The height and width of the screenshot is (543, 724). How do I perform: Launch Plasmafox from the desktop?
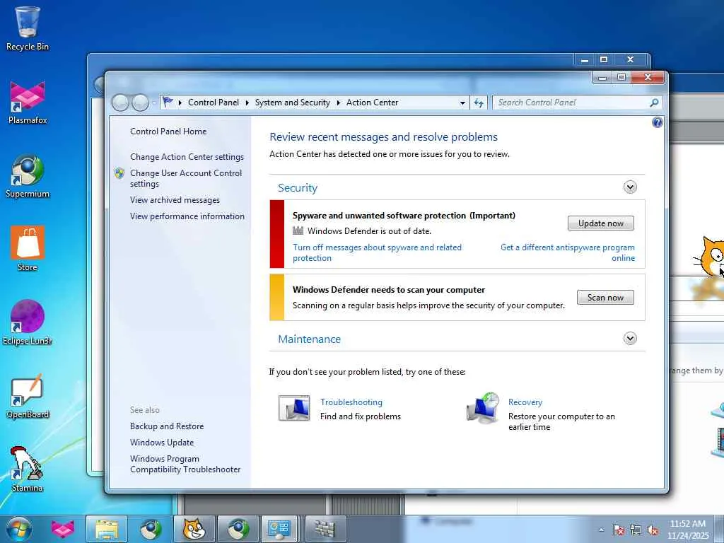pyautogui.click(x=28, y=103)
